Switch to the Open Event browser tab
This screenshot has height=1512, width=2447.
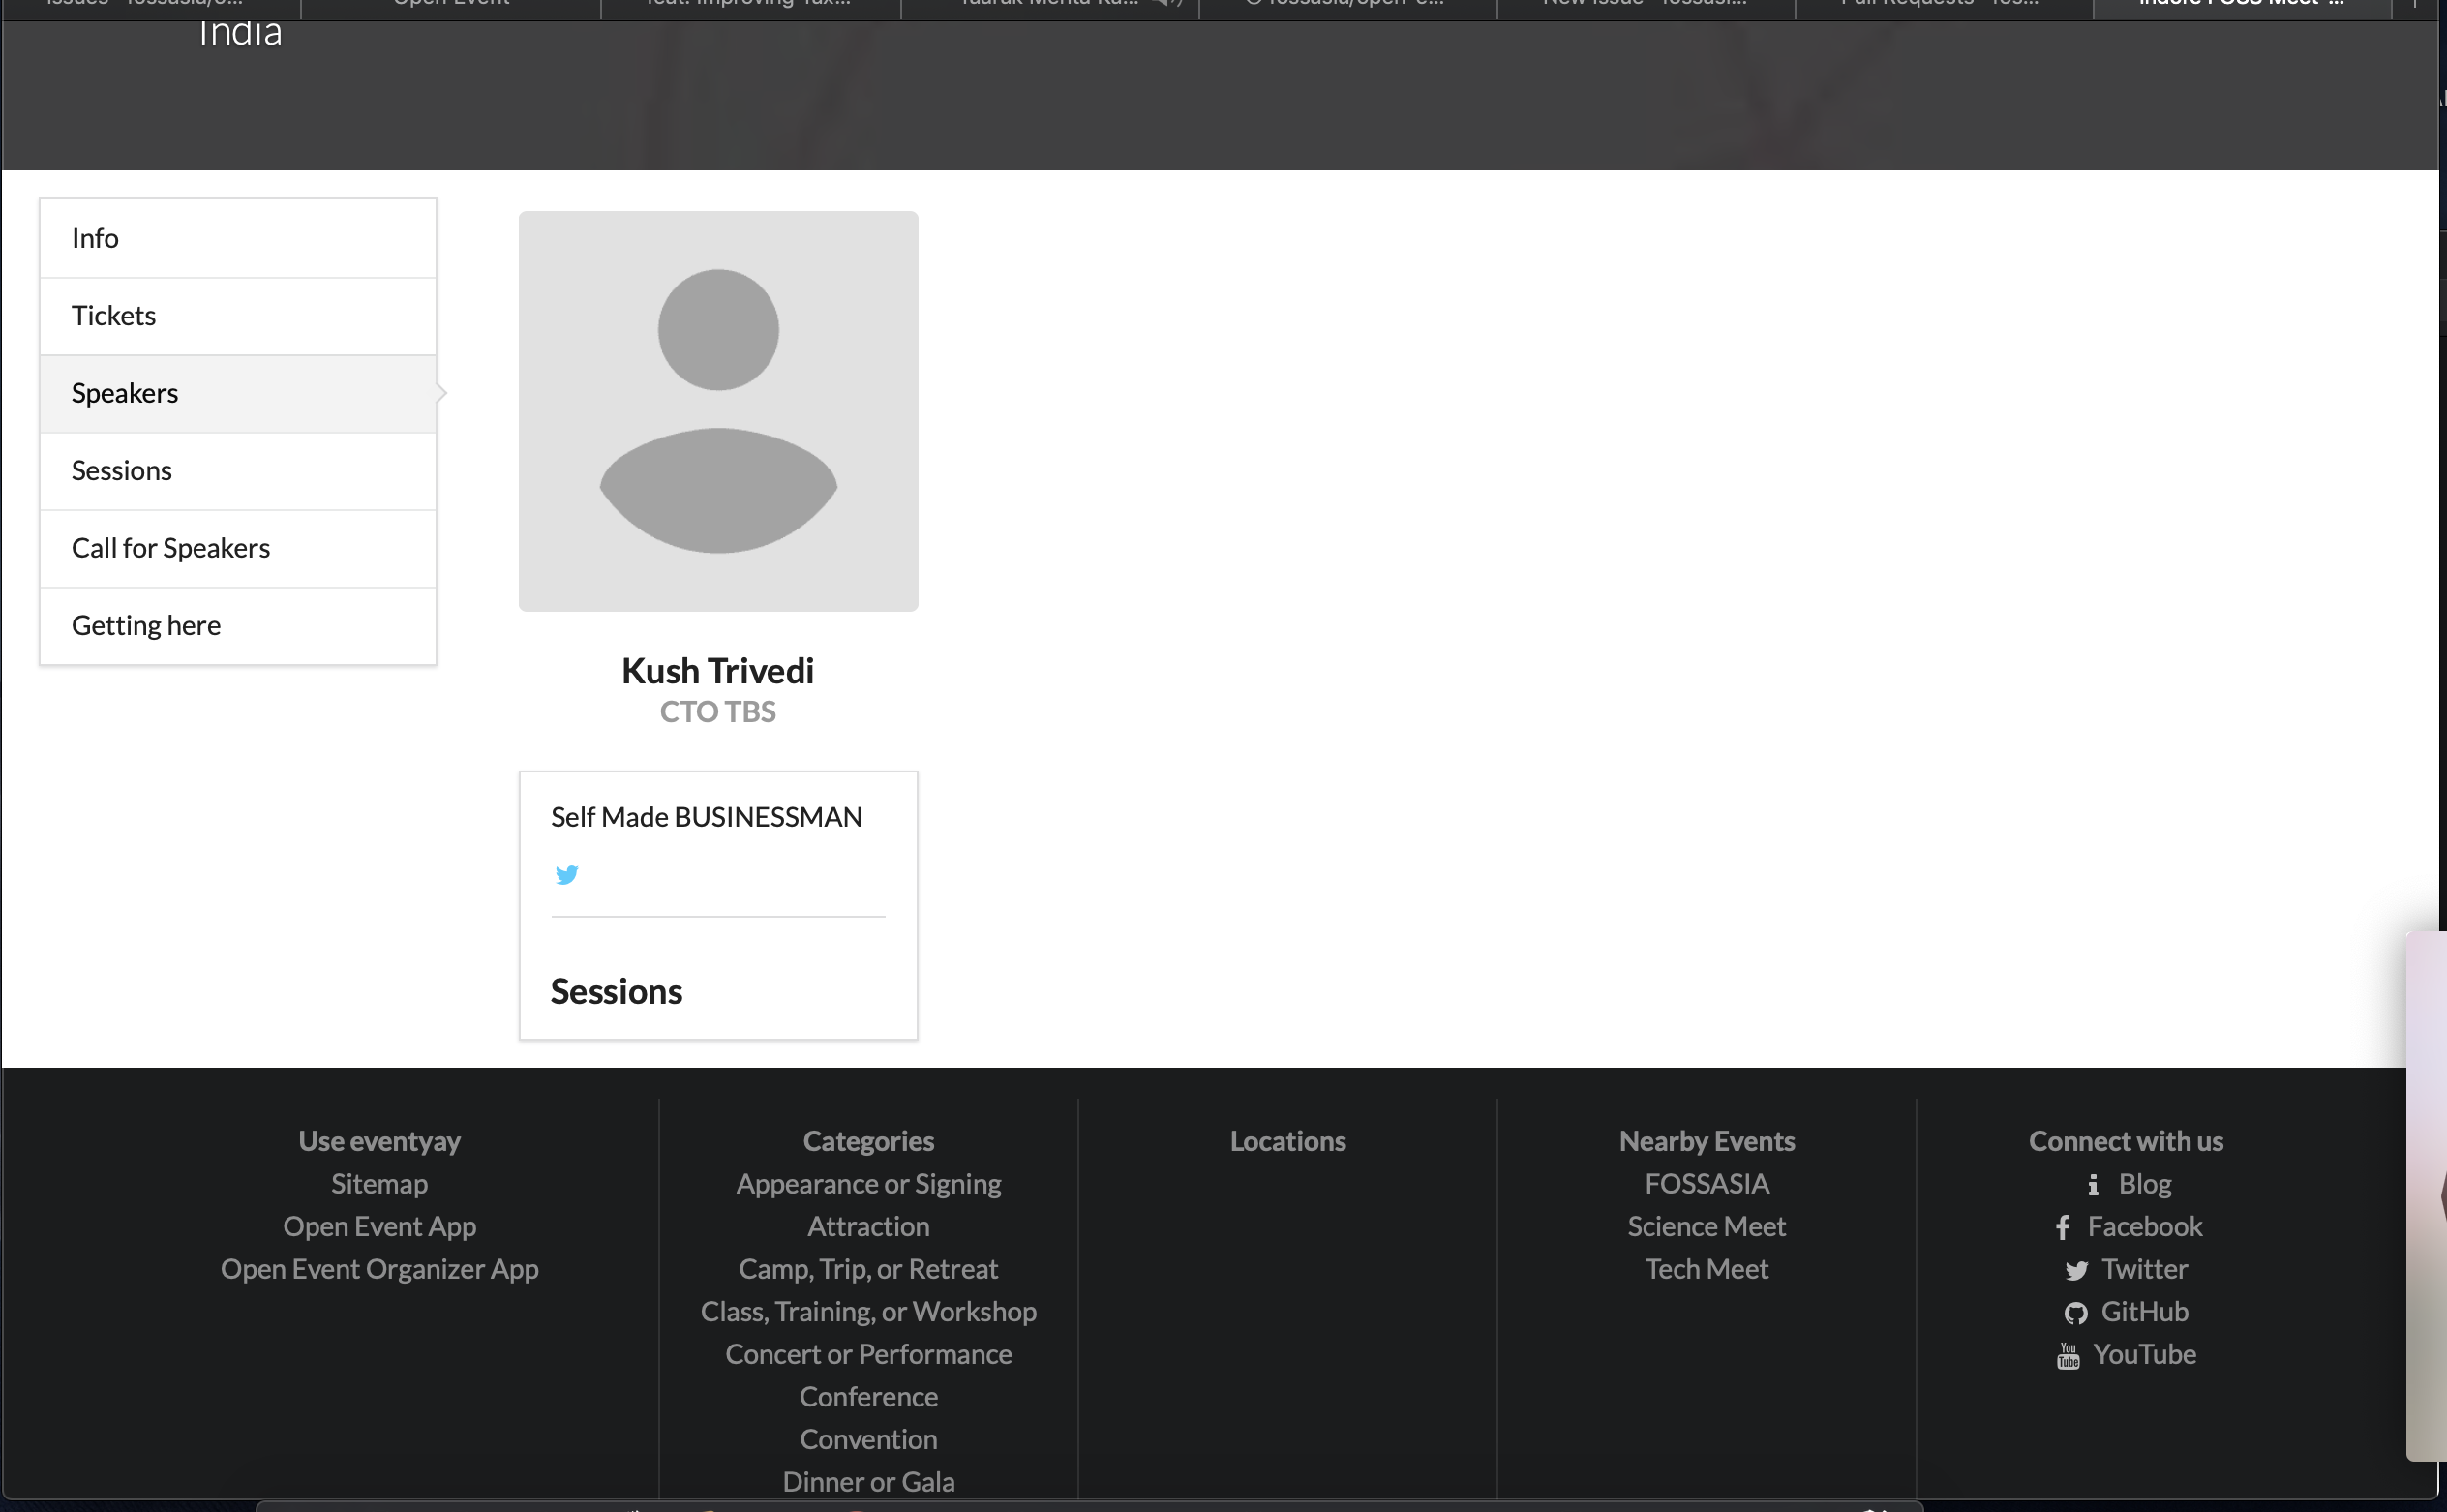(450, 3)
